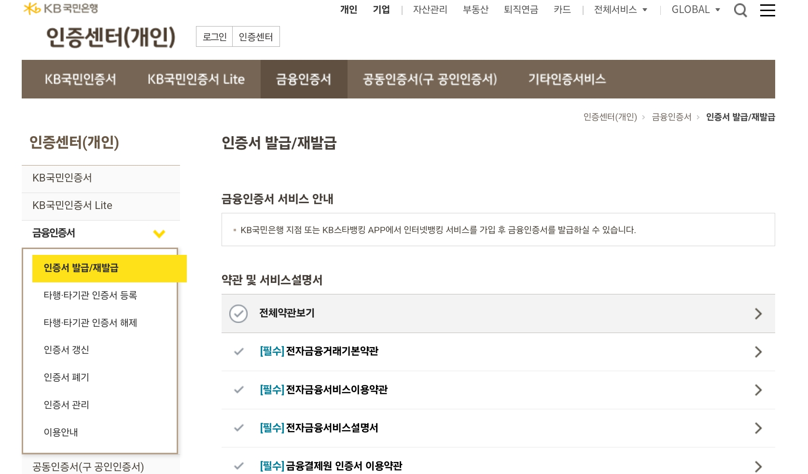Open the GLOBAL language dropdown
Viewport: 808px width, 474px height.
coord(696,10)
